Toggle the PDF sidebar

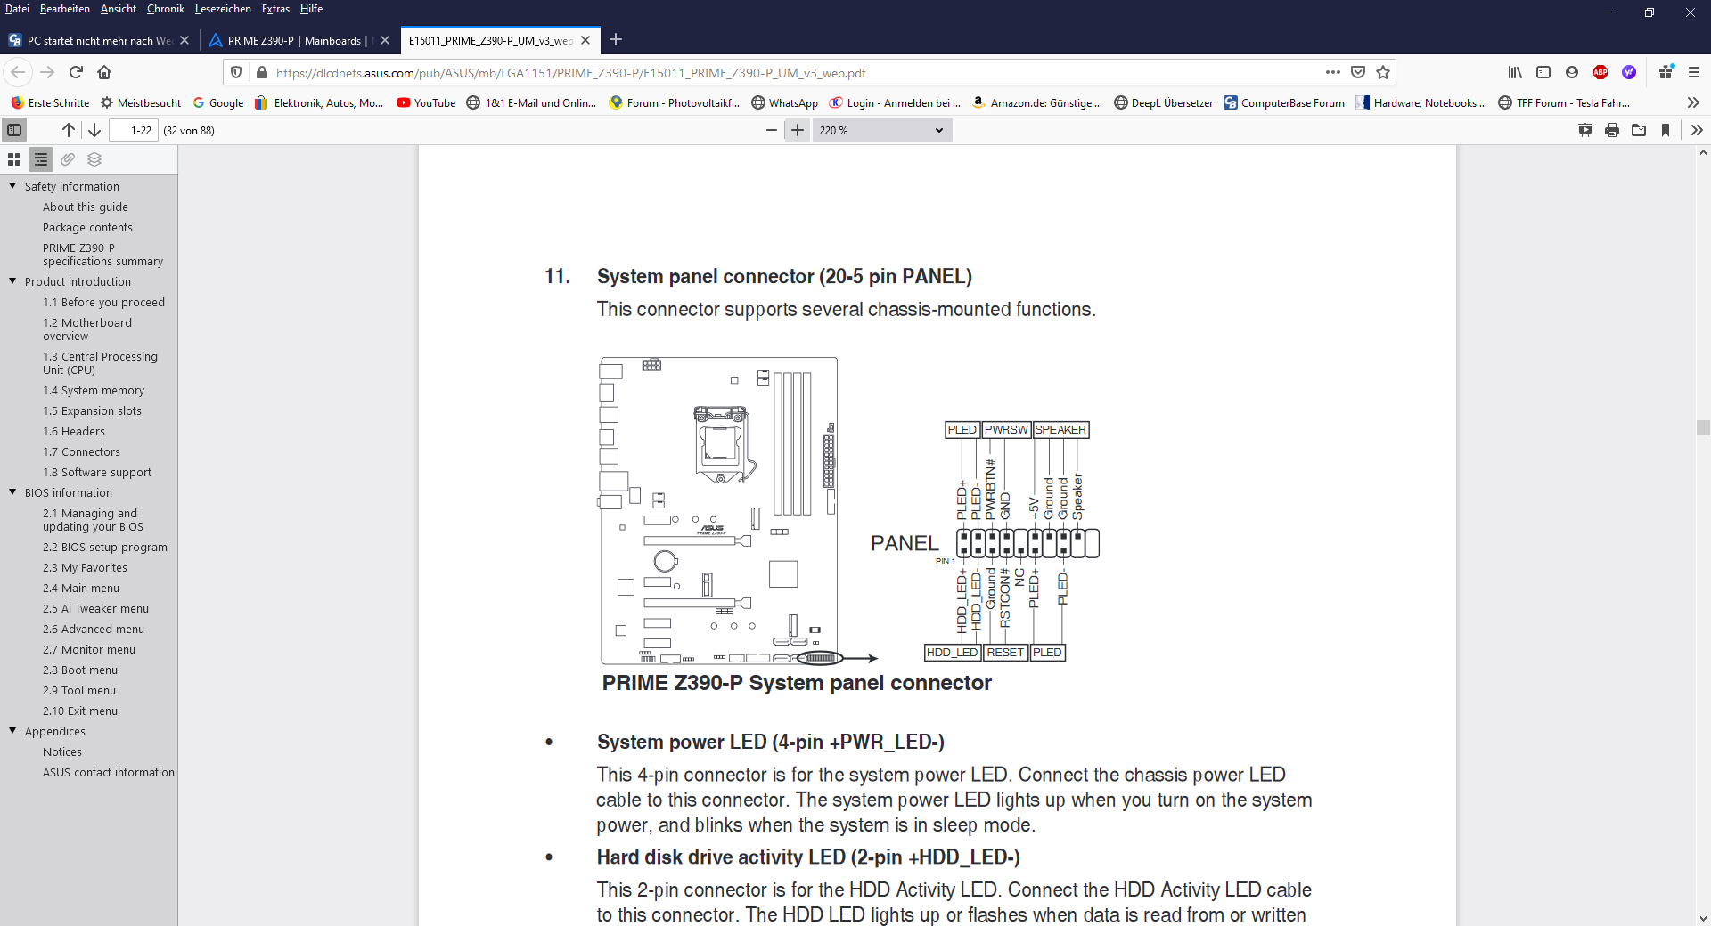click(x=14, y=130)
